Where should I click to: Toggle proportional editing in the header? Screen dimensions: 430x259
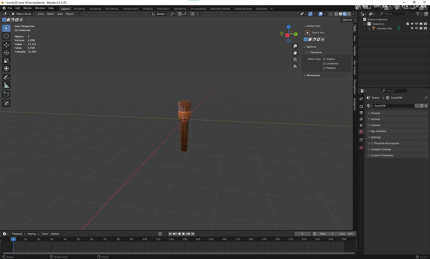tap(193, 14)
